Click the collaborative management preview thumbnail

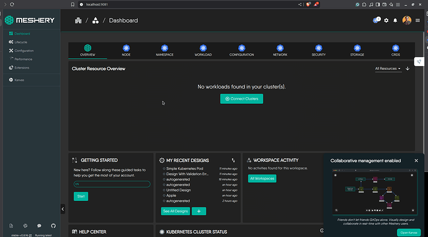[x=375, y=192]
